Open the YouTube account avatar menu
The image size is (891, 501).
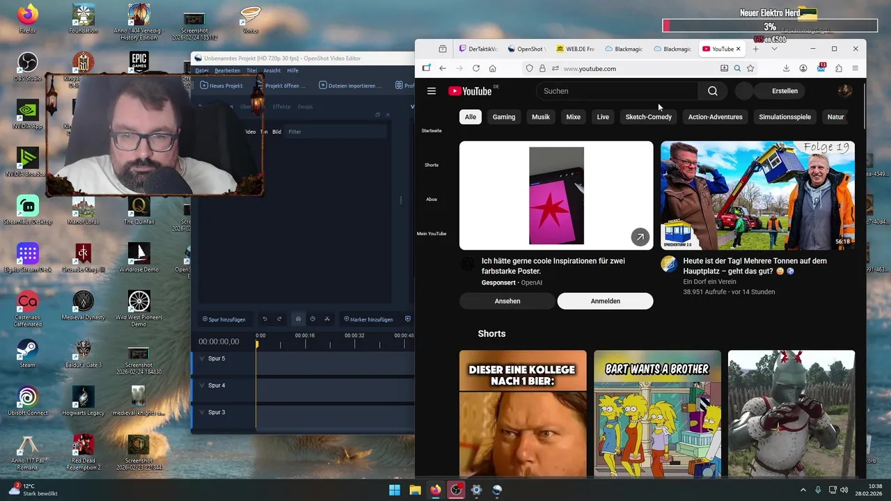844,91
